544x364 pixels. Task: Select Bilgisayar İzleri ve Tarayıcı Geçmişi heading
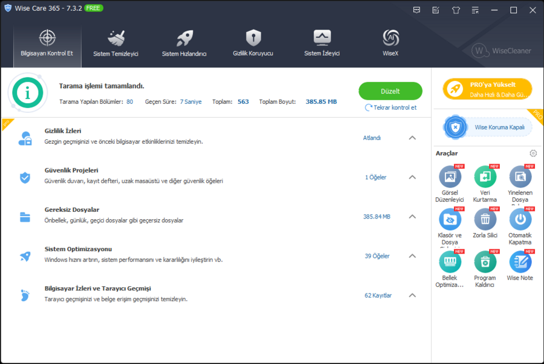pyautogui.click(x=98, y=289)
